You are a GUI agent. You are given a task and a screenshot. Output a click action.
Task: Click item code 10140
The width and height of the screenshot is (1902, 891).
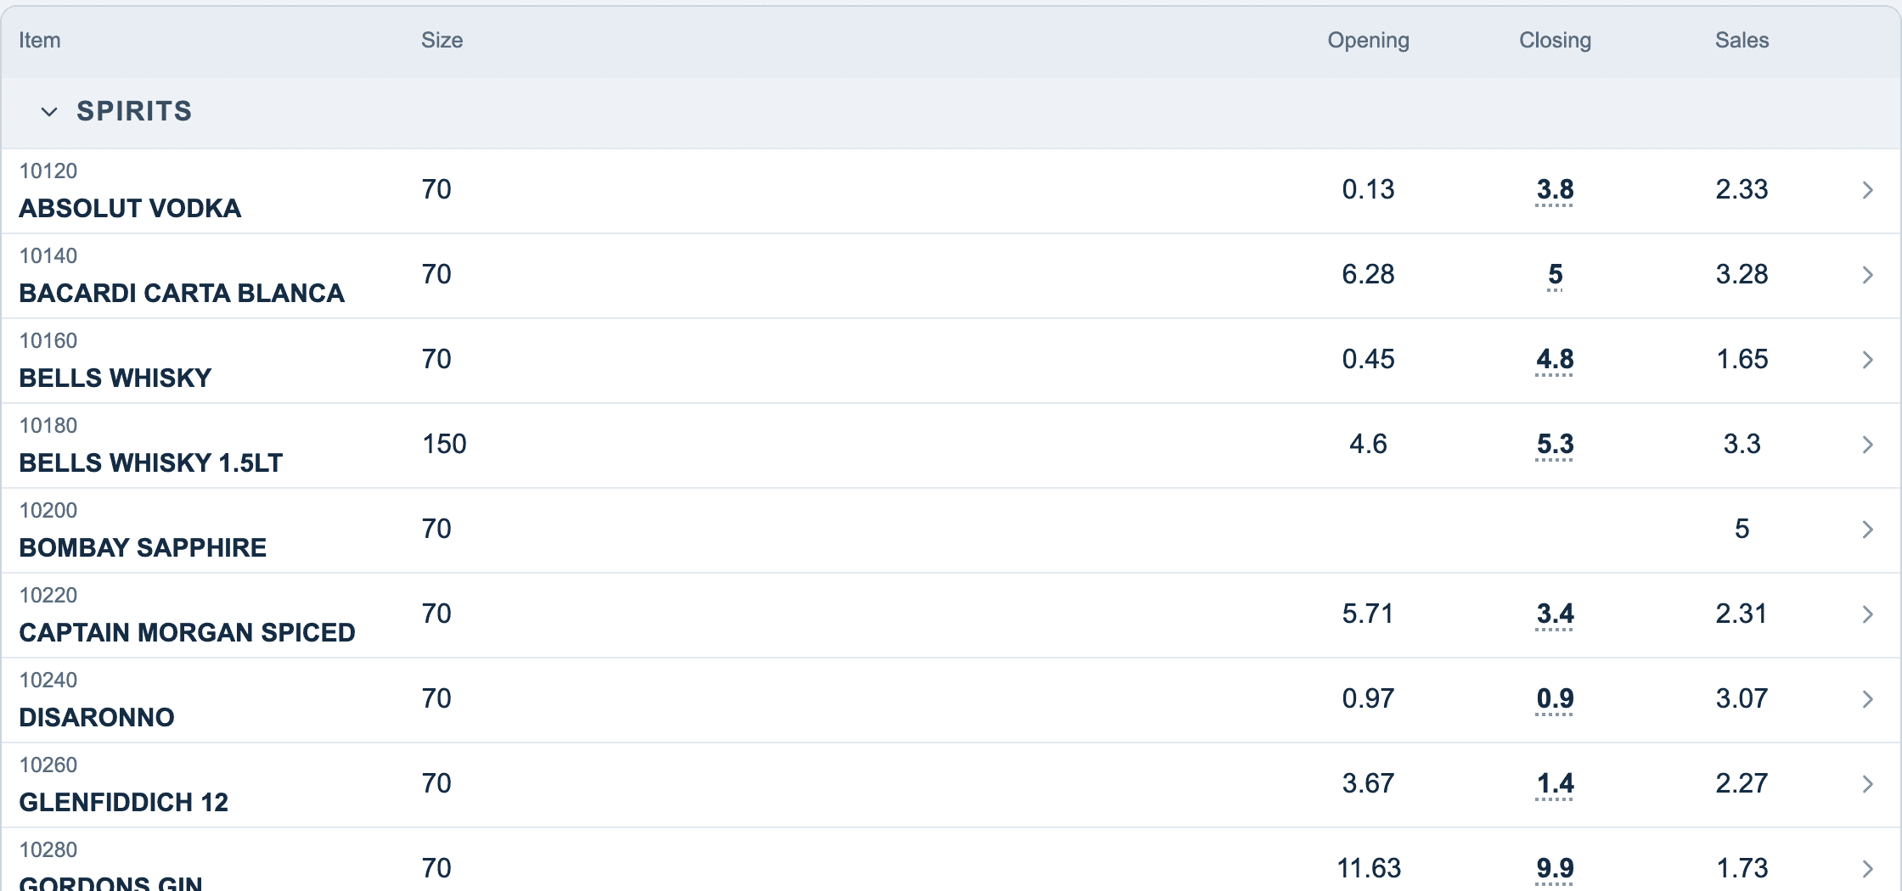tap(48, 255)
